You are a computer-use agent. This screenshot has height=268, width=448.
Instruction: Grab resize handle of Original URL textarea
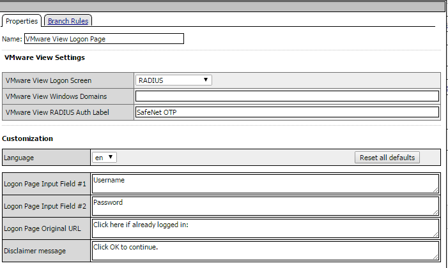coord(436,235)
